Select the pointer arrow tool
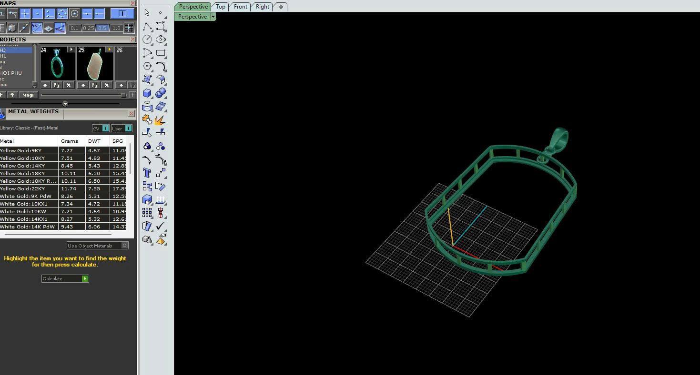 pyautogui.click(x=147, y=13)
